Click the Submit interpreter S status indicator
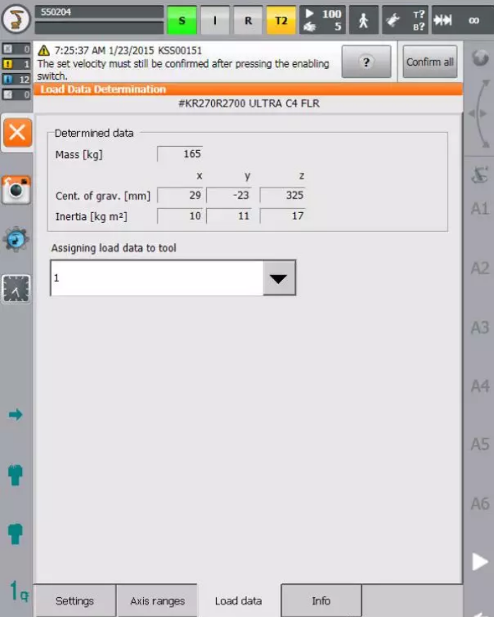The height and width of the screenshot is (617, 494). pos(182,20)
